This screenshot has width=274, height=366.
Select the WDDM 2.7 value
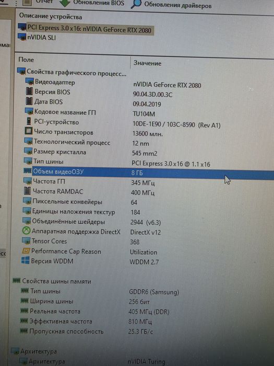(144, 262)
